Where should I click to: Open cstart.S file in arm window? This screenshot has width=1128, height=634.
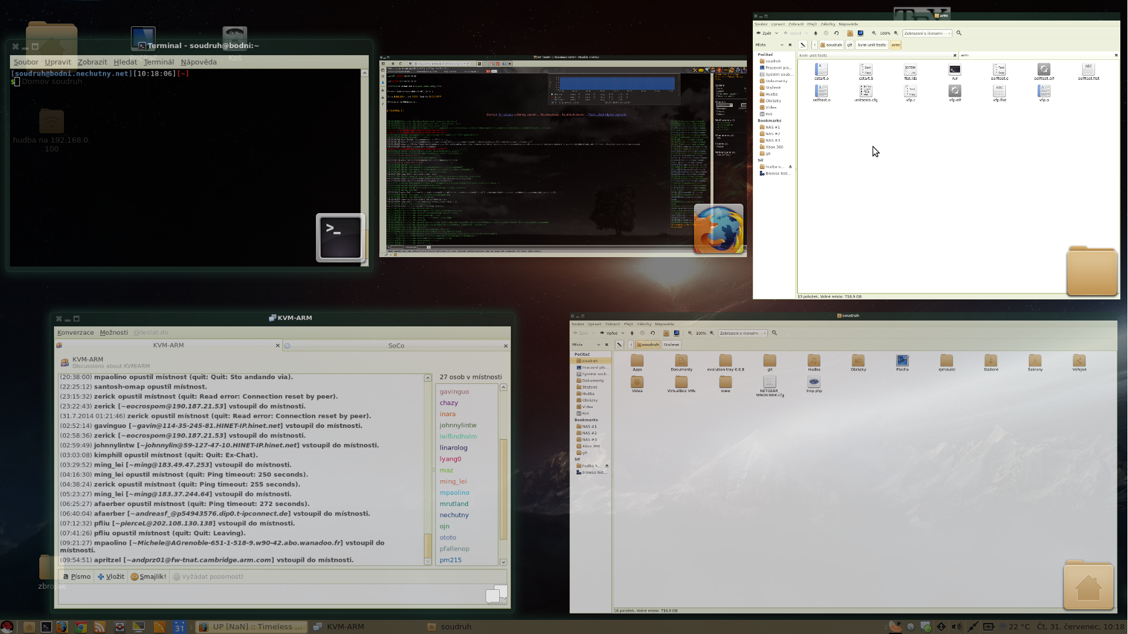pos(866,72)
